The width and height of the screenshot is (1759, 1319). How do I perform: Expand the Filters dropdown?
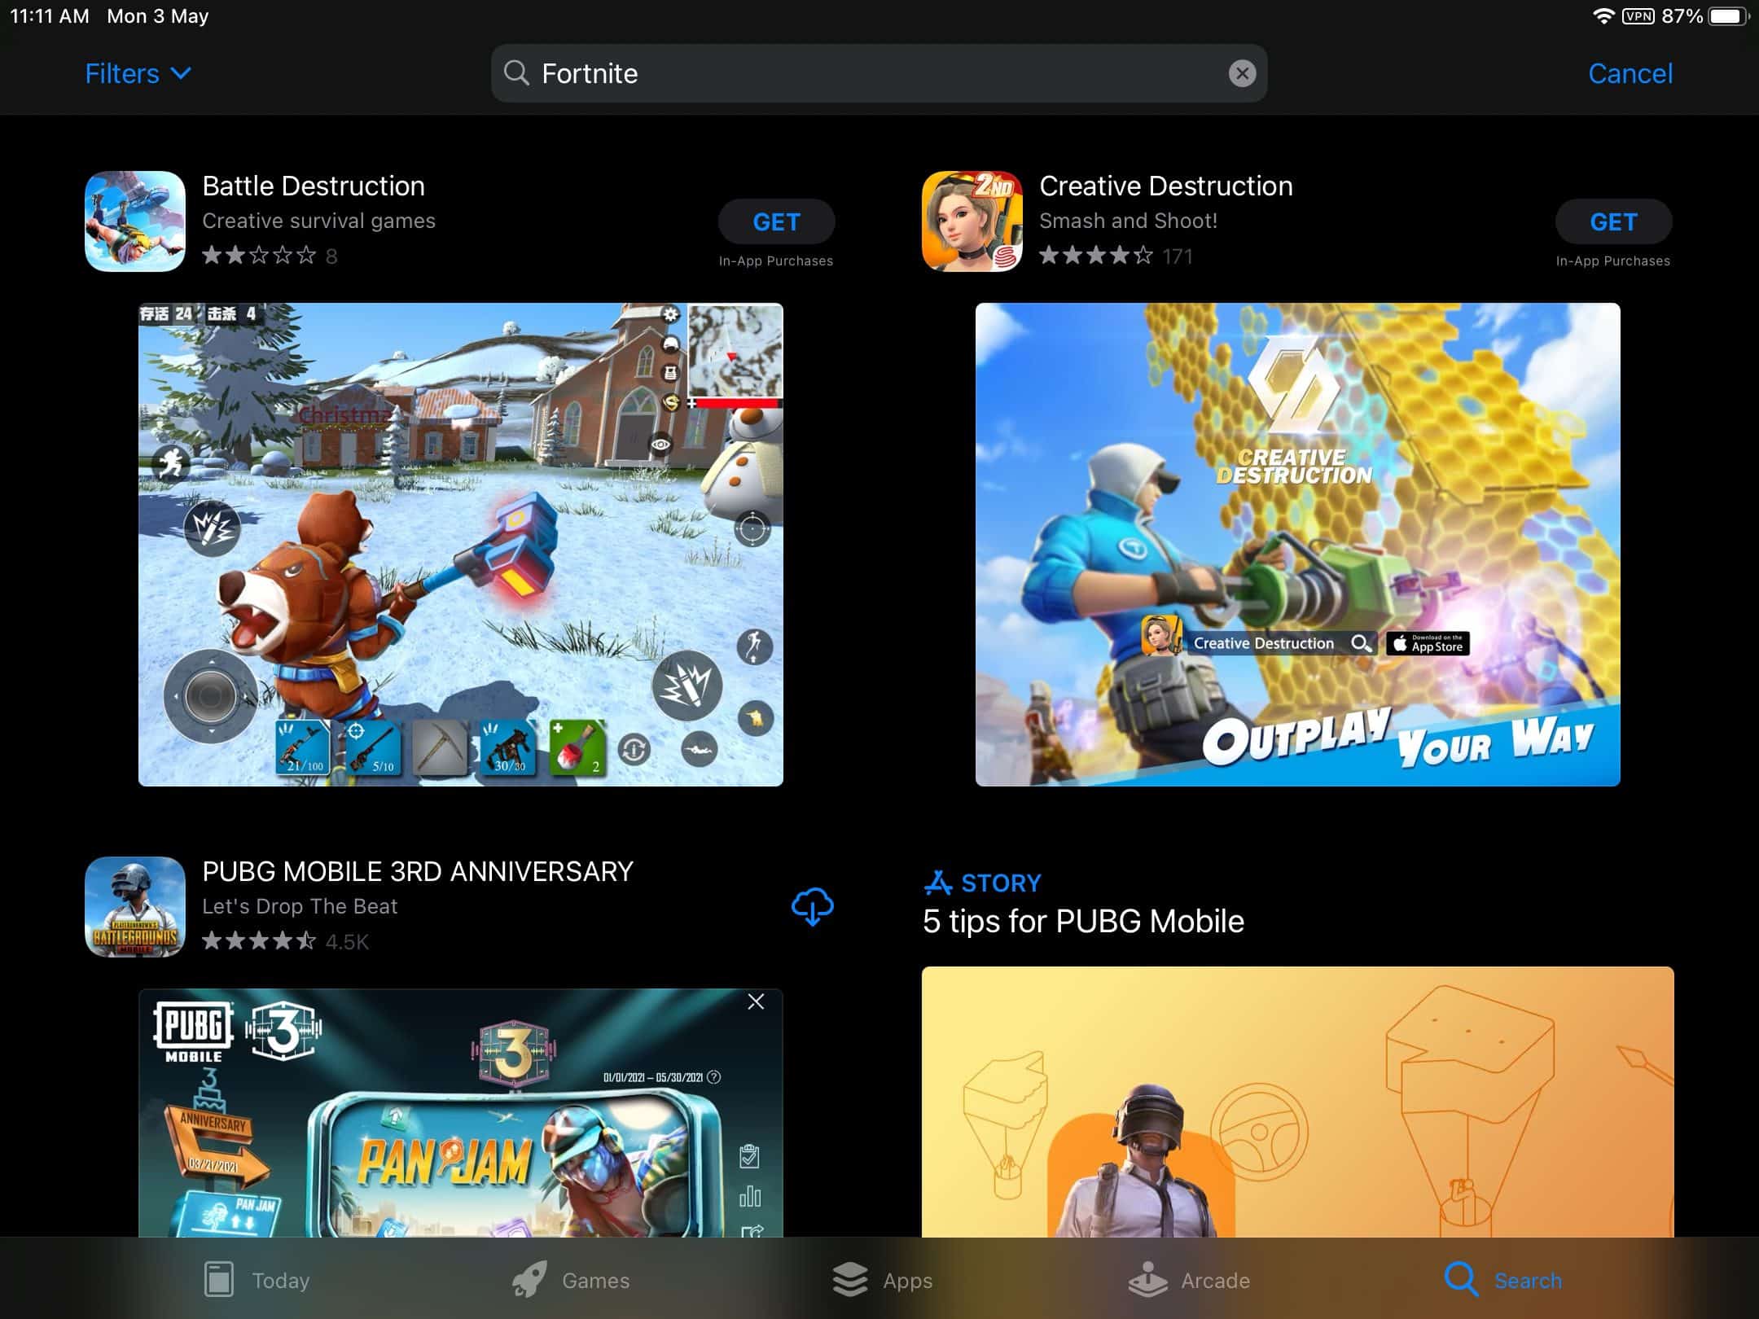click(138, 73)
